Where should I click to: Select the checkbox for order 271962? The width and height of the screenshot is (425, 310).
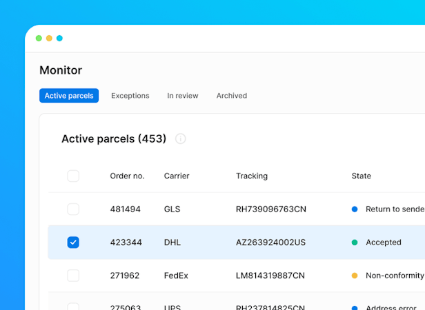(73, 276)
